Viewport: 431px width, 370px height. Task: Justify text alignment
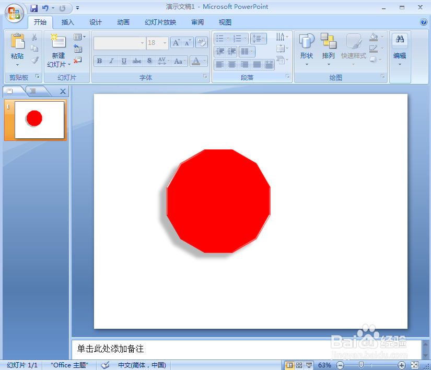click(x=257, y=65)
